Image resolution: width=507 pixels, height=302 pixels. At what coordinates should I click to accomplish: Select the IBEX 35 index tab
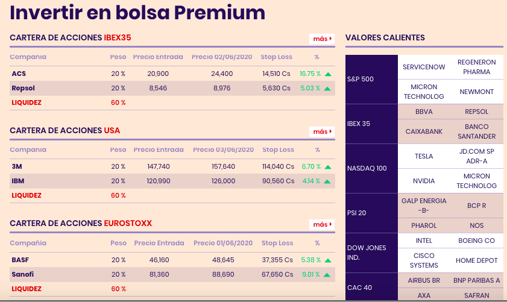click(x=359, y=124)
